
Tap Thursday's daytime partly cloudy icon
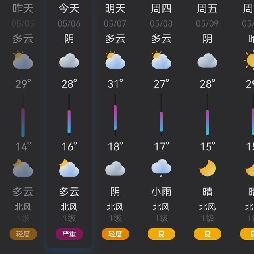click(x=161, y=60)
